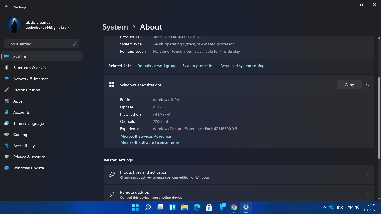Open Gaming settings
The height and width of the screenshot is (214, 381).
(x=42, y=135)
